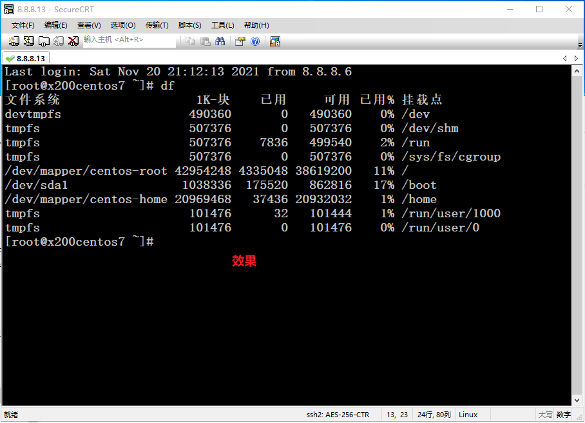
Task: Click the Paste toolbar icon
Action: point(205,41)
